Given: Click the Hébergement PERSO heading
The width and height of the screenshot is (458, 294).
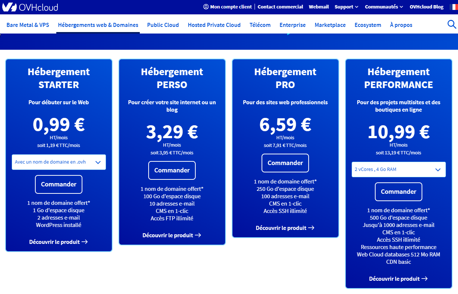Looking at the screenshot, I should click(x=172, y=78).
